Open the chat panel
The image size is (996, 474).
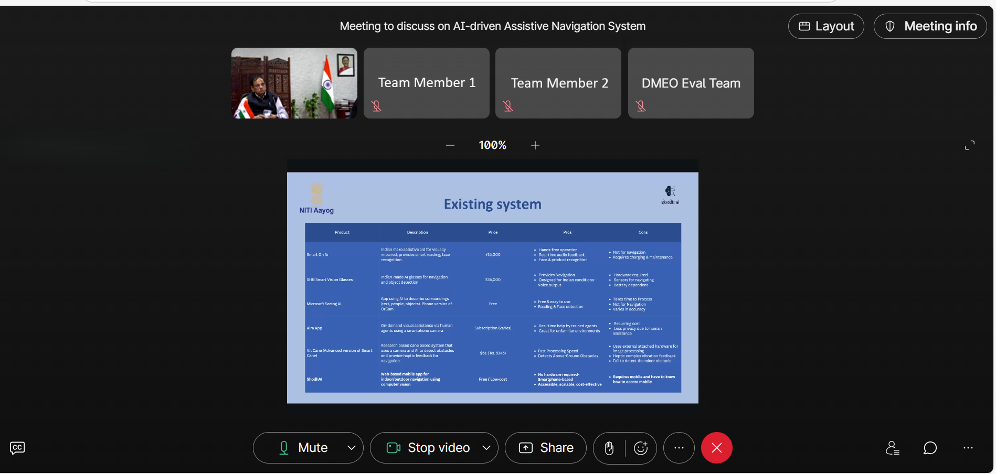pos(930,448)
